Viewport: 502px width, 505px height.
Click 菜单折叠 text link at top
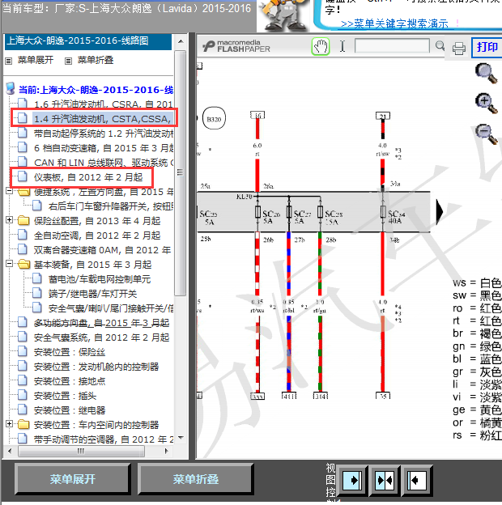(x=96, y=60)
